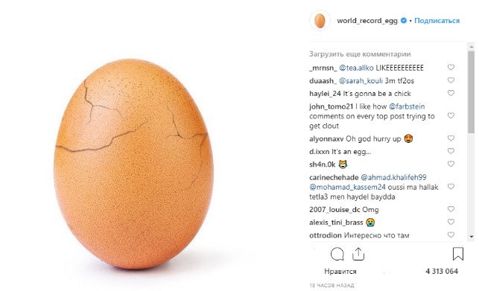The image size is (479, 291).
Task: Load more comments via Загрузить еще комментарии
Action: click(x=360, y=54)
